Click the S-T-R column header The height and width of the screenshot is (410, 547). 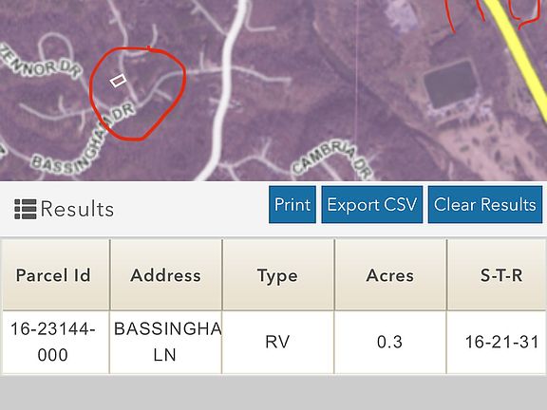497,275
